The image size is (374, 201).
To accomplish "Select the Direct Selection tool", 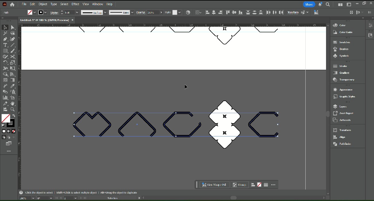I will [13, 28].
